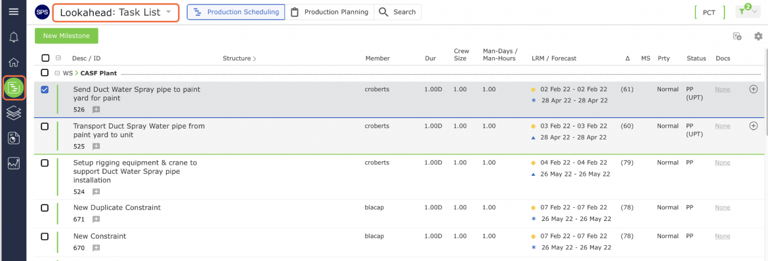Select task text 'New Duplicate Constraint'

(x=117, y=208)
